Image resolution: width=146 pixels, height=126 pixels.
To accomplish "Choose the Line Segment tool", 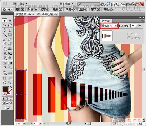I will tap(4, 35).
